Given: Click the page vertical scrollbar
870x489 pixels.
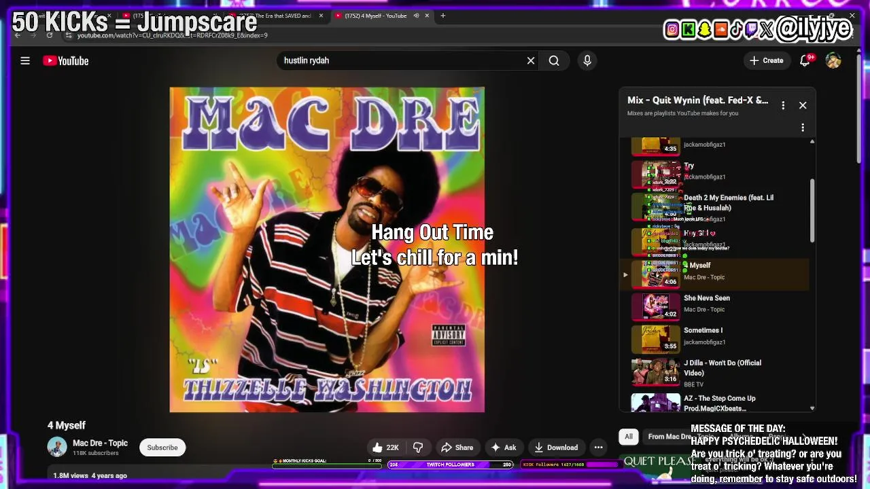Looking at the screenshot, I should pos(858,109).
